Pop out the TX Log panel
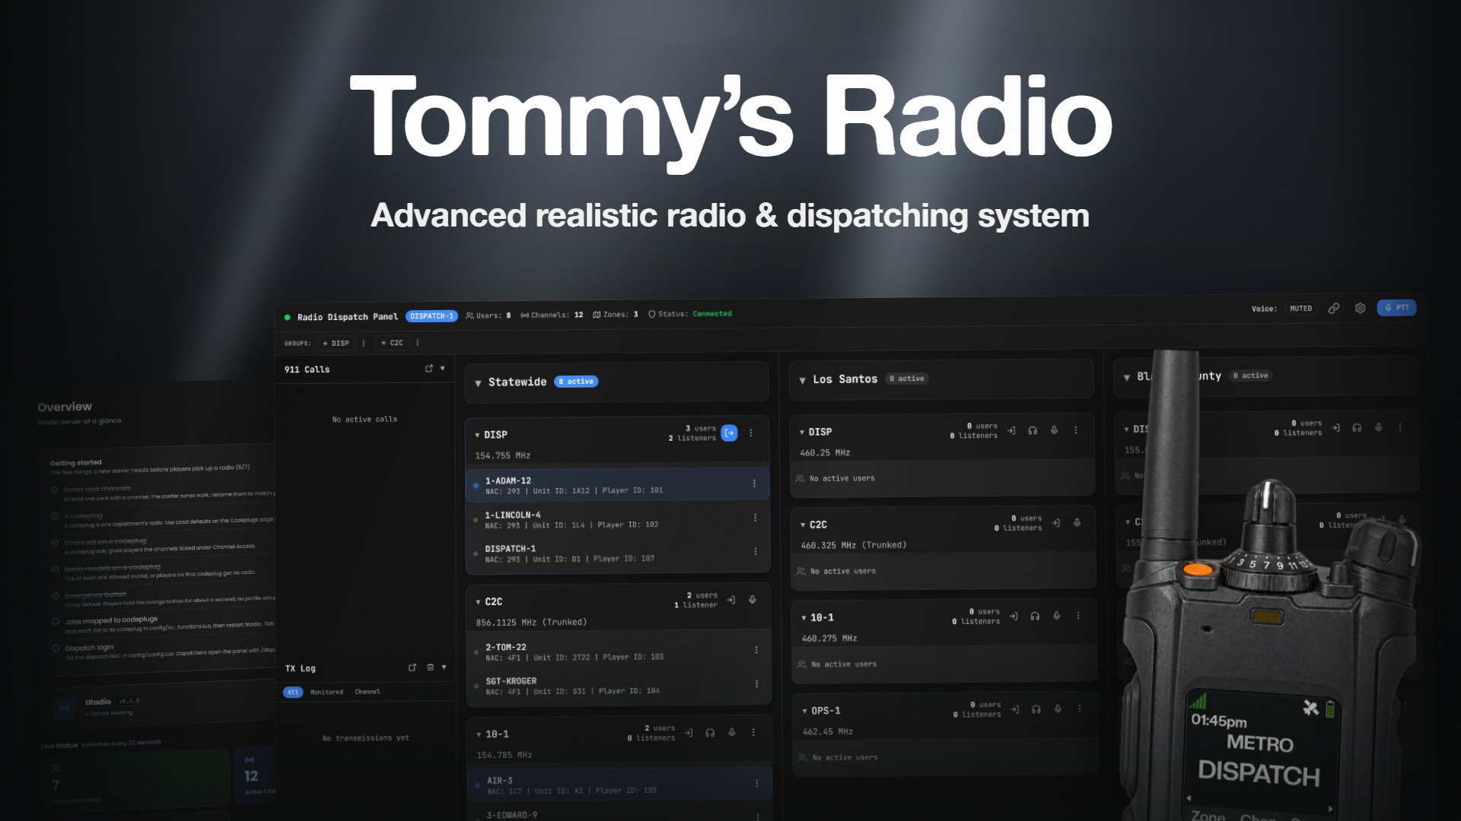Screen dimensions: 1461x821 [x=412, y=667]
